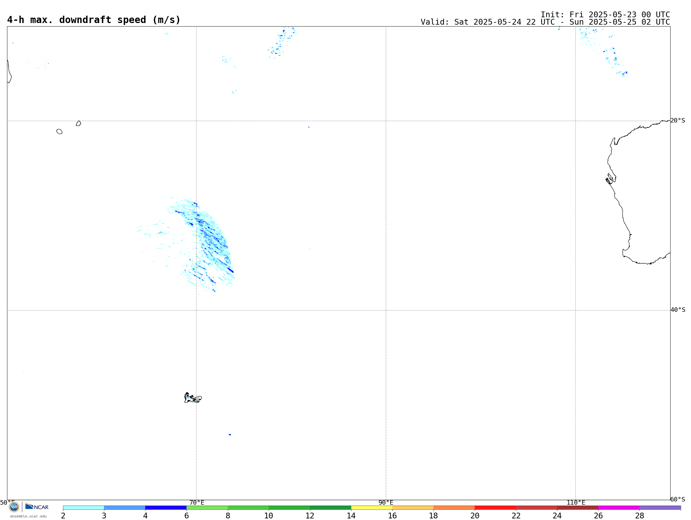Open the ensemble.ucar.edu link text

[x=28, y=516]
